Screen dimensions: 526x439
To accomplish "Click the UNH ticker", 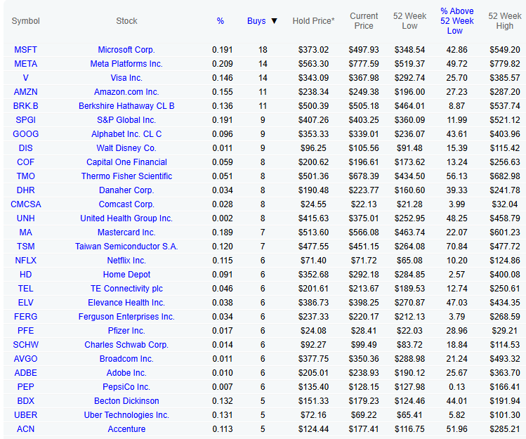I will point(25,218).
